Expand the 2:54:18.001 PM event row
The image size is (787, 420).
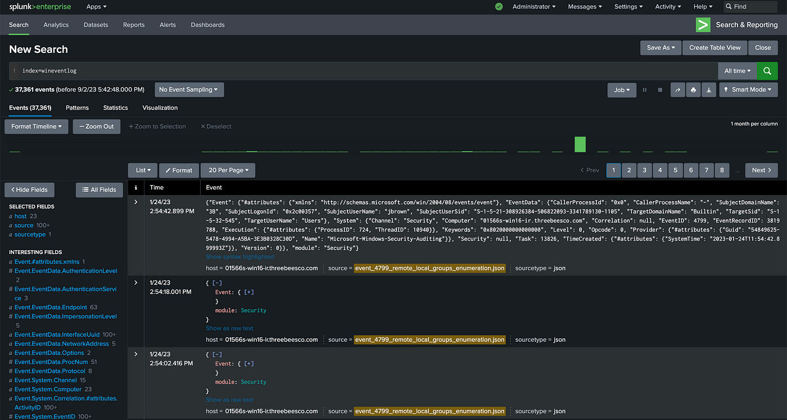point(135,282)
